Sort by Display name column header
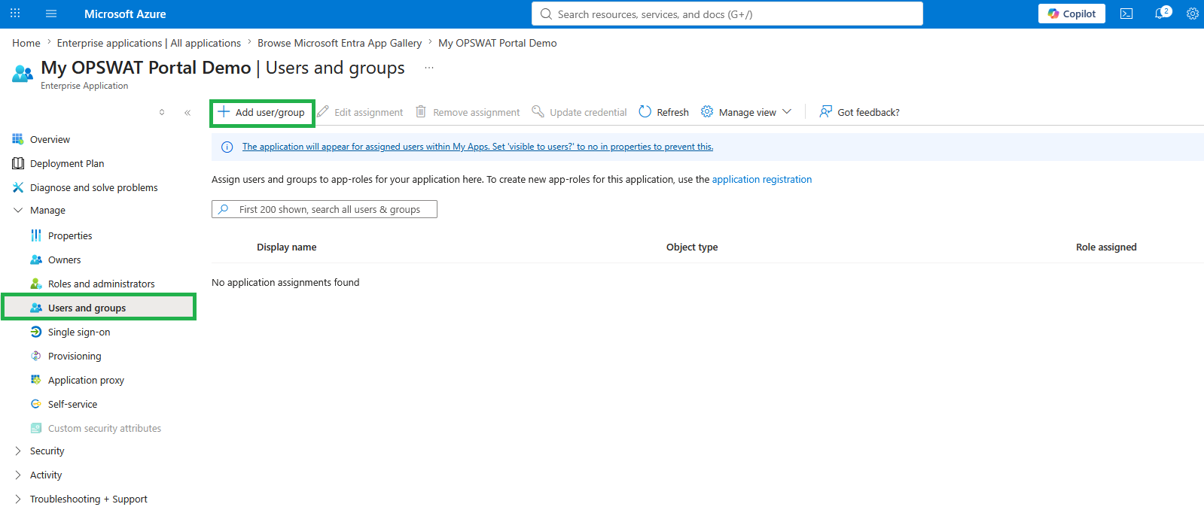This screenshot has width=1204, height=510. point(287,247)
